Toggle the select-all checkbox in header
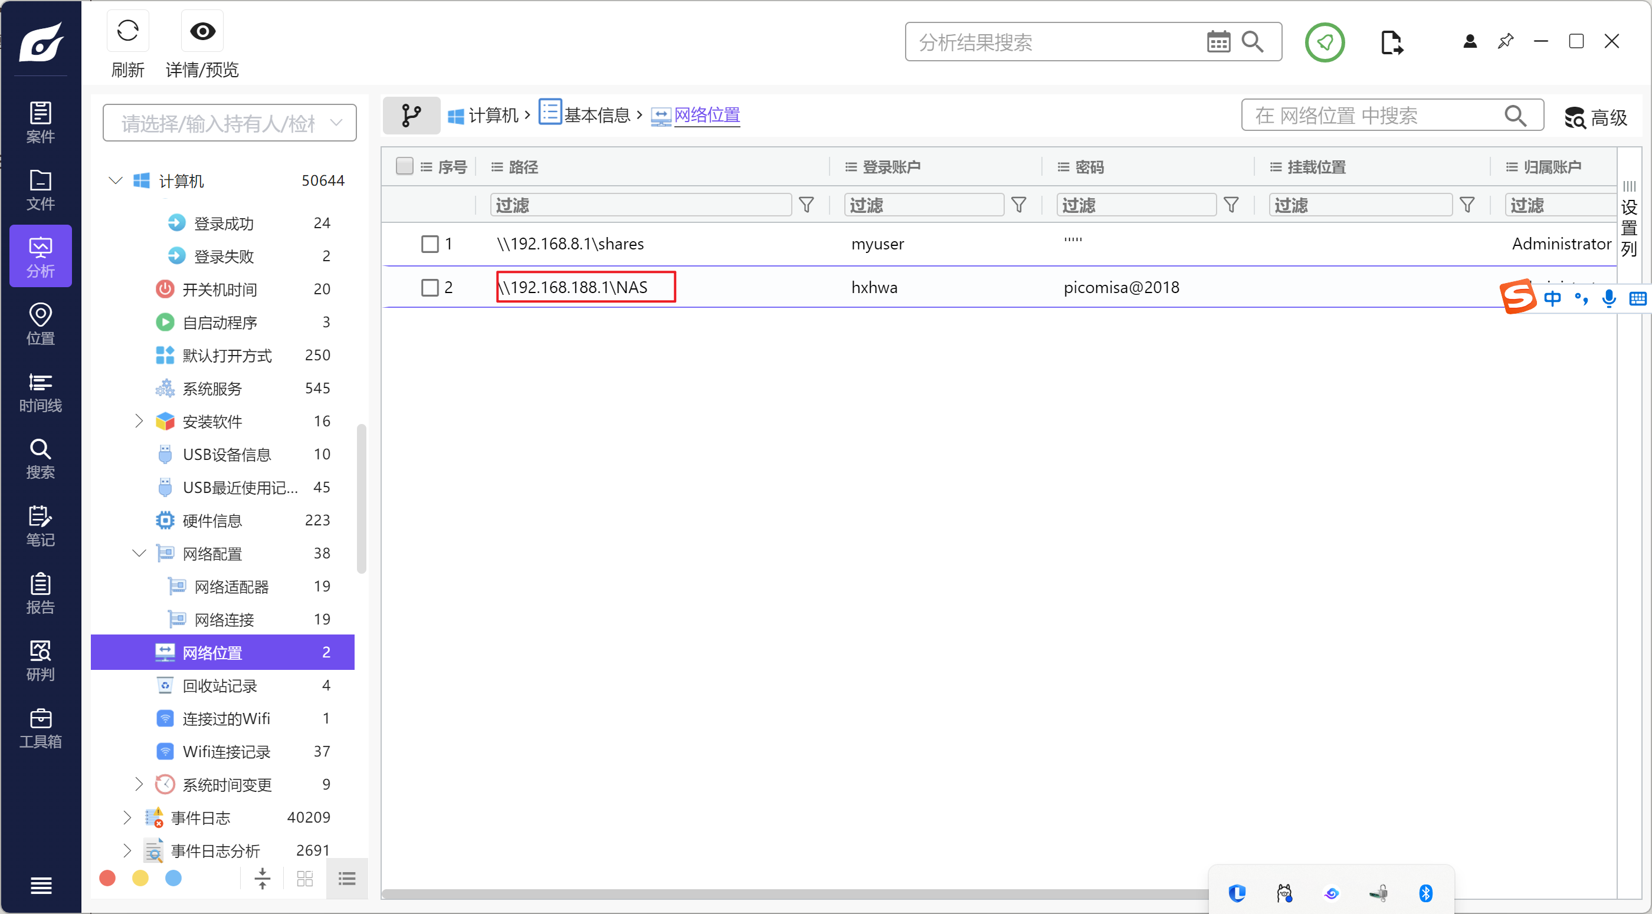This screenshot has width=1652, height=914. (x=404, y=167)
